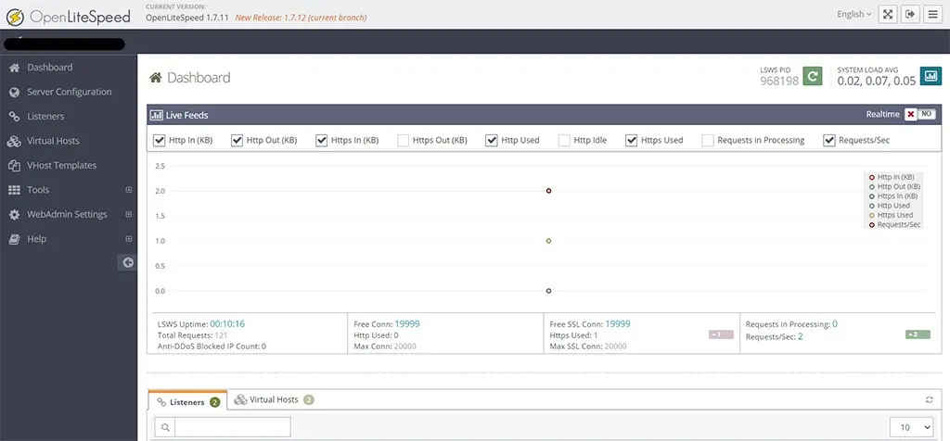Click the green Requests/Sec sparkline badge
The height and width of the screenshot is (441, 950).
(x=918, y=334)
